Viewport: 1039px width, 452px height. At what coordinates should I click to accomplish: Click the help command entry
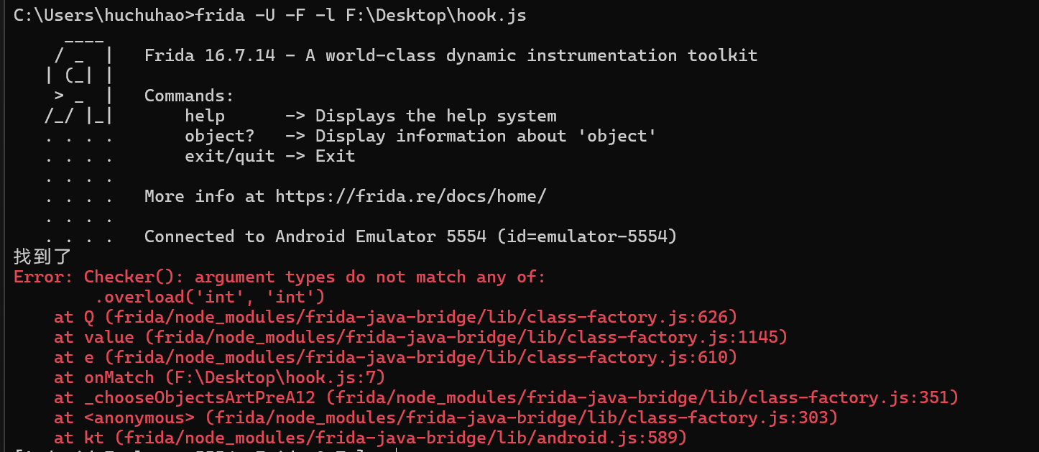pos(371,116)
